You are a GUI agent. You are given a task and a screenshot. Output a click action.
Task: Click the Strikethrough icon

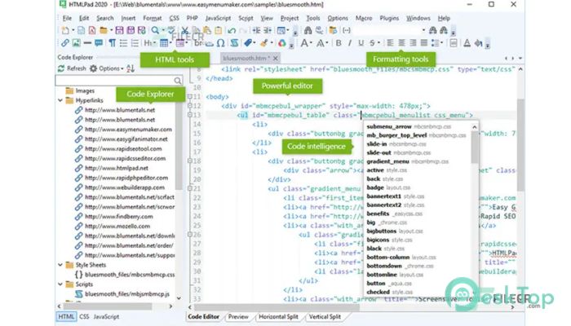pyautogui.click(x=374, y=43)
